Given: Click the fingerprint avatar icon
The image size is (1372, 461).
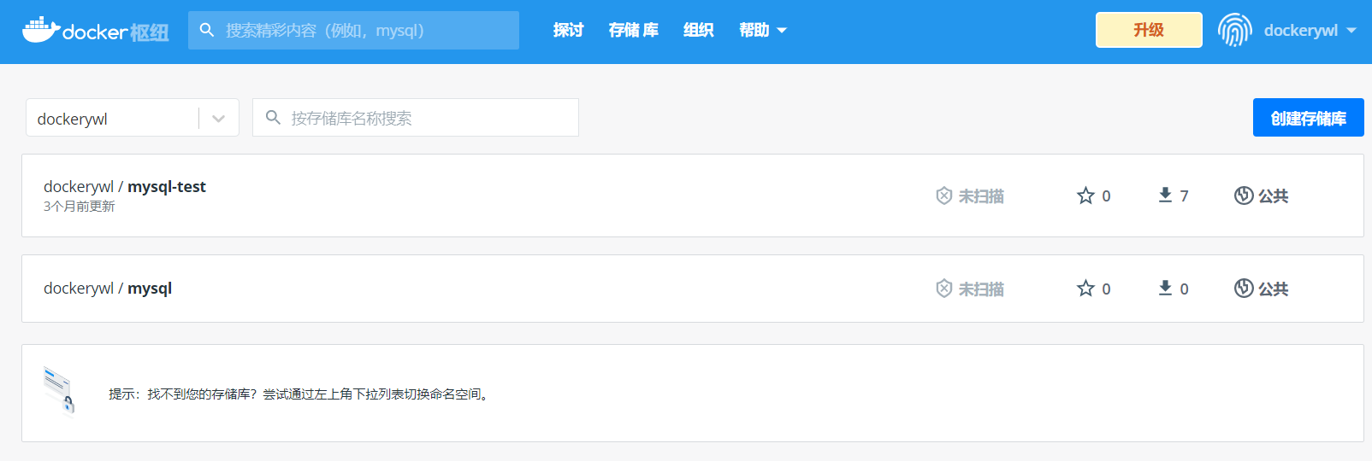Looking at the screenshot, I should pyautogui.click(x=1234, y=30).
